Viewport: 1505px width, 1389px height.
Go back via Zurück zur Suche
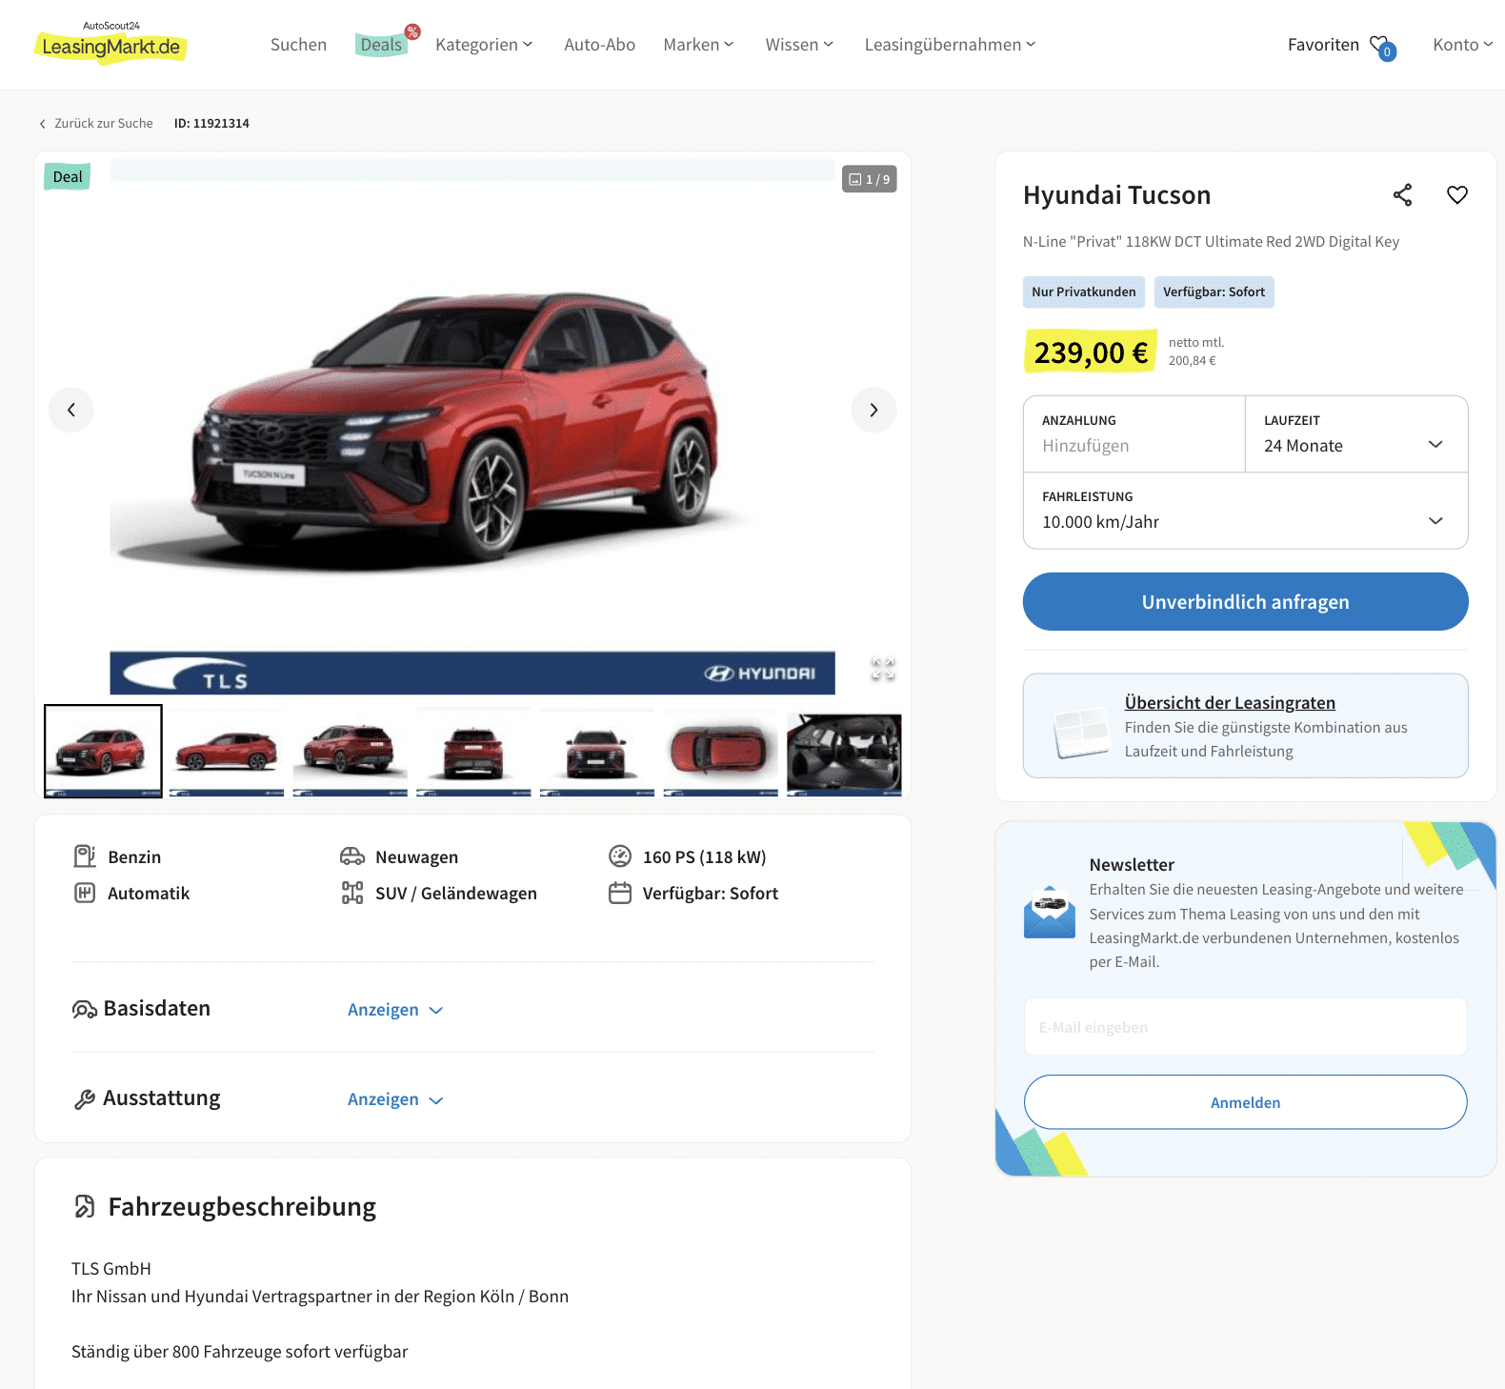click(x=103, y=124)
